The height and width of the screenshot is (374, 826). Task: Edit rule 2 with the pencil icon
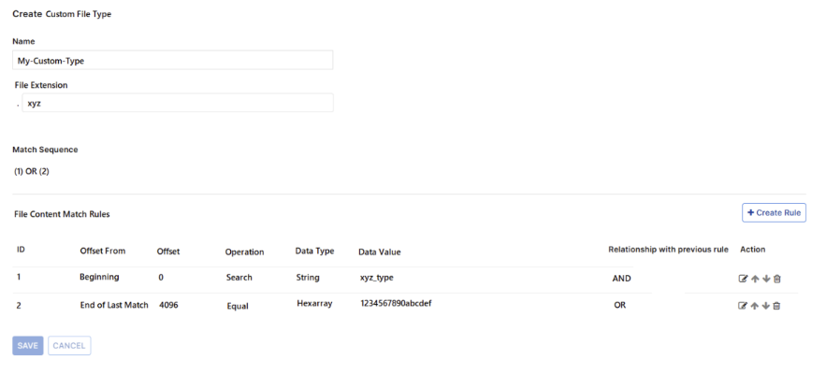coord(743,306)
